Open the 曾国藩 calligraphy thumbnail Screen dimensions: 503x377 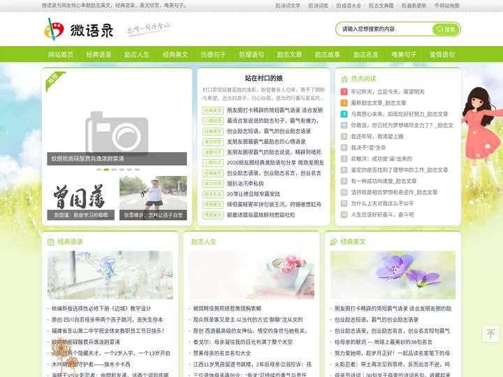(x=81, y=198)
